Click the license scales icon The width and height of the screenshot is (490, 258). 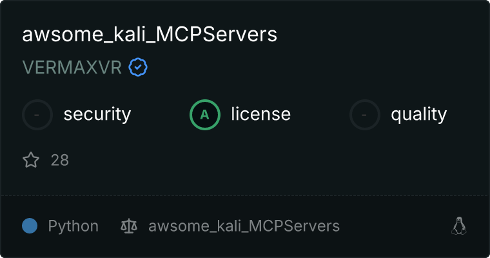[x=129, y=226]
